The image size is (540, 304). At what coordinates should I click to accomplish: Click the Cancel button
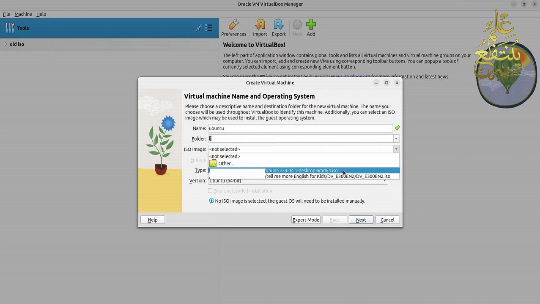387,220
